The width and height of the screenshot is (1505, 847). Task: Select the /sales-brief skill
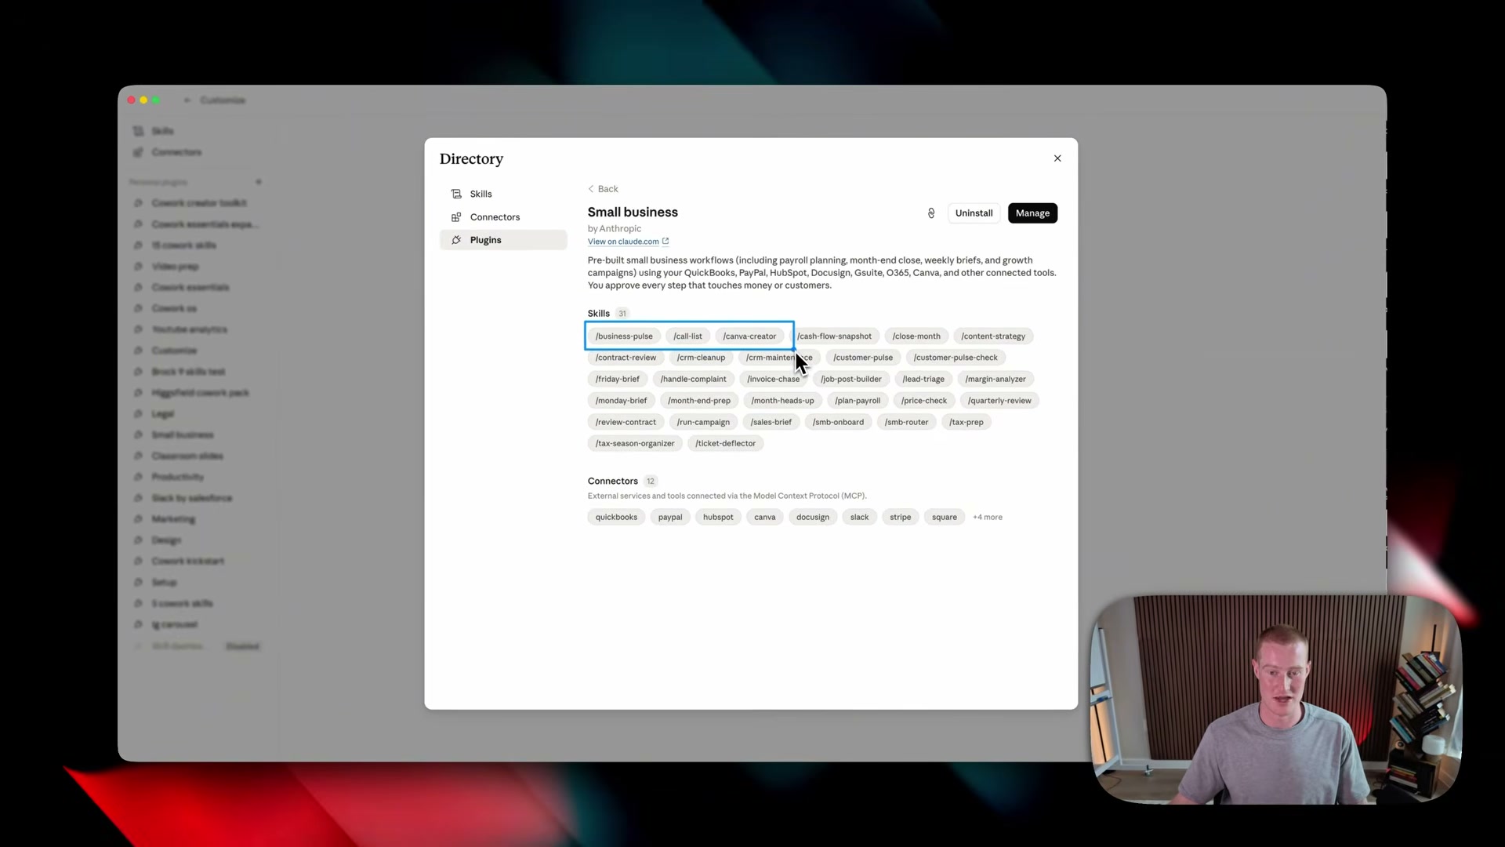771,423
